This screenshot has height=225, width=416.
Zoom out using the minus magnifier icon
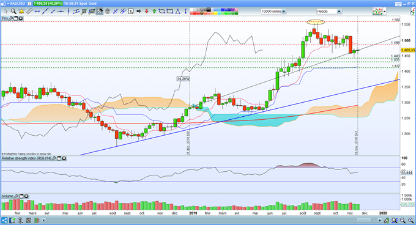pyautogui.click(x=403, y=220)
